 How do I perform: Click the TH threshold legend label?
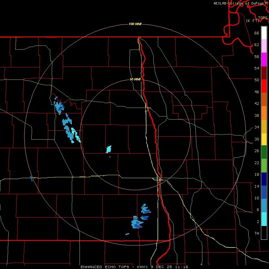click(x=257, y=233)
